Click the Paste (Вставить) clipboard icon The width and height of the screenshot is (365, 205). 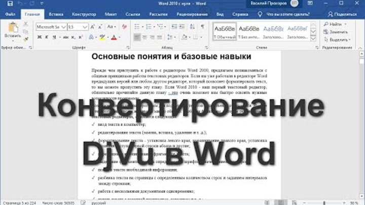[x=13, y=27]
